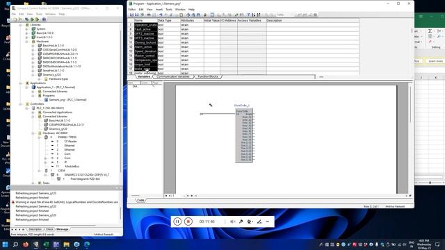Viewport: 445px width, 250px height.
Task: Expand the Tasks node
Action: tap(33, 183)
